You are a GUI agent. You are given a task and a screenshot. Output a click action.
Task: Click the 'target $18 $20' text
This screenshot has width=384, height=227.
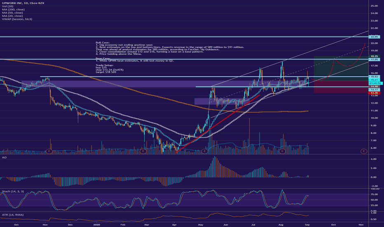tap(106, 72)
